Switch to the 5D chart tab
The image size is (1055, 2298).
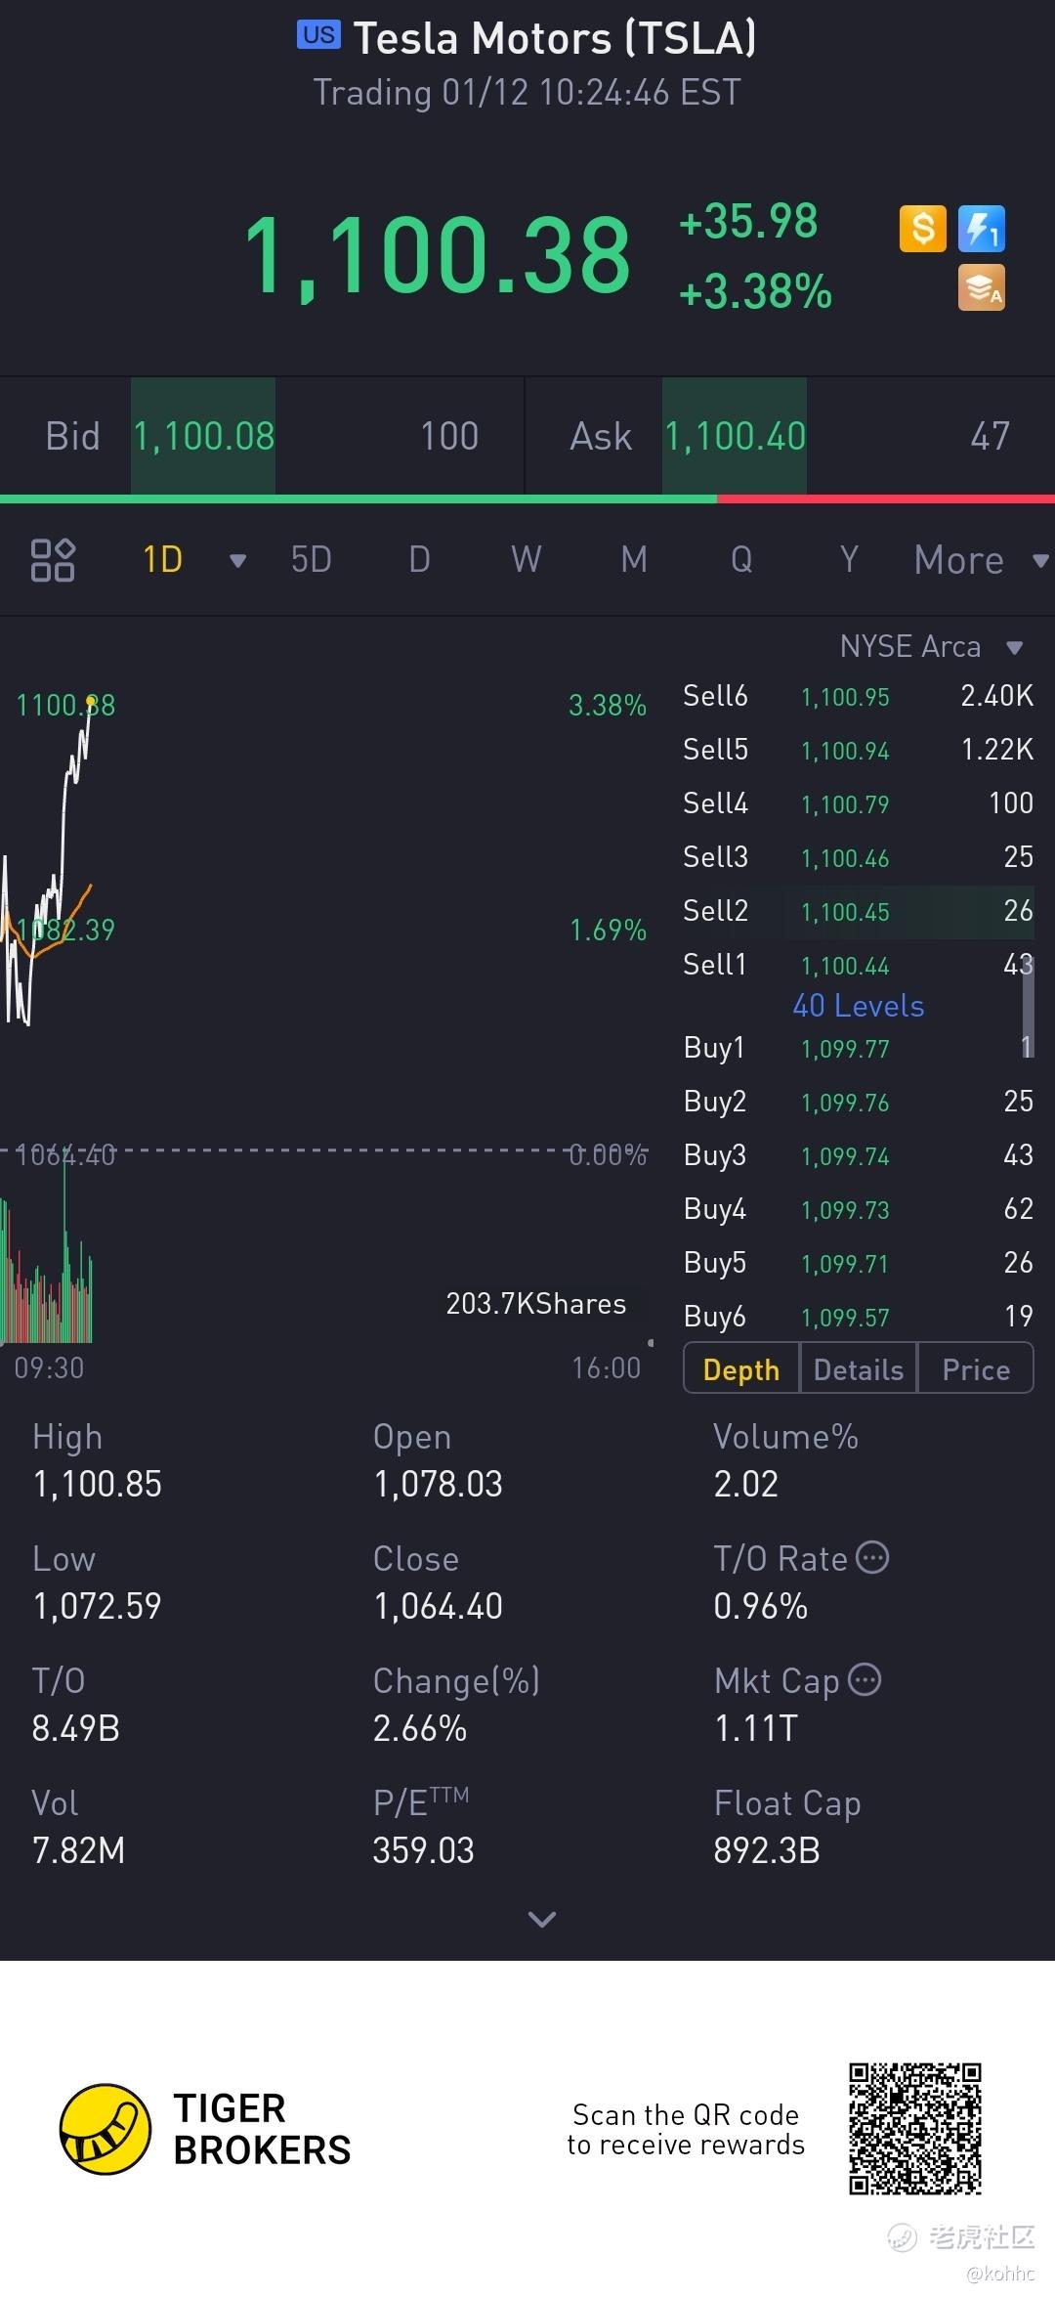point(312,560)
